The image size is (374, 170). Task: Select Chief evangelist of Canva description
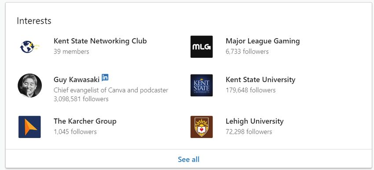pos(111,90)
